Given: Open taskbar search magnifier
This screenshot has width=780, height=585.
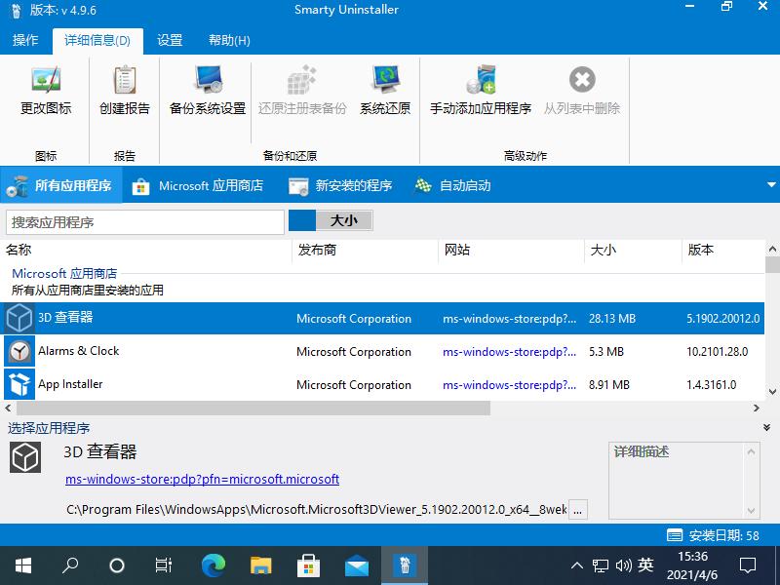Looking at the screenshot, I should click(x=70, y=565).
